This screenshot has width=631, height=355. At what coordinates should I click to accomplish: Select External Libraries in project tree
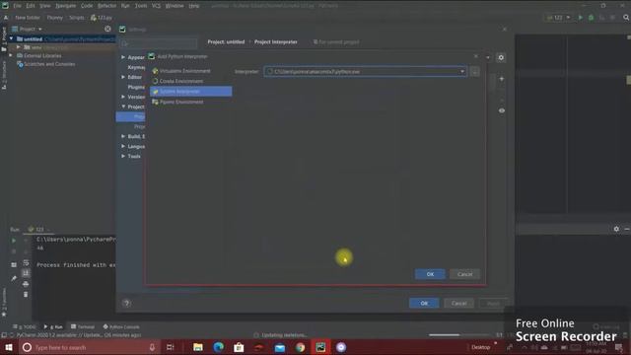tap(41, 55)
